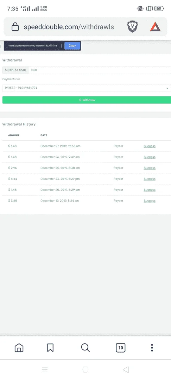Click date December 19, 2019, 5:24 am
171x380 pixels.
pyautogui.click(x=59, y=201)
